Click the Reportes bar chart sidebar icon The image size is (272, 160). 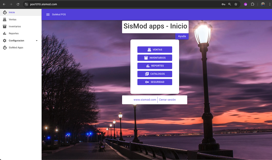click(5, 33)
